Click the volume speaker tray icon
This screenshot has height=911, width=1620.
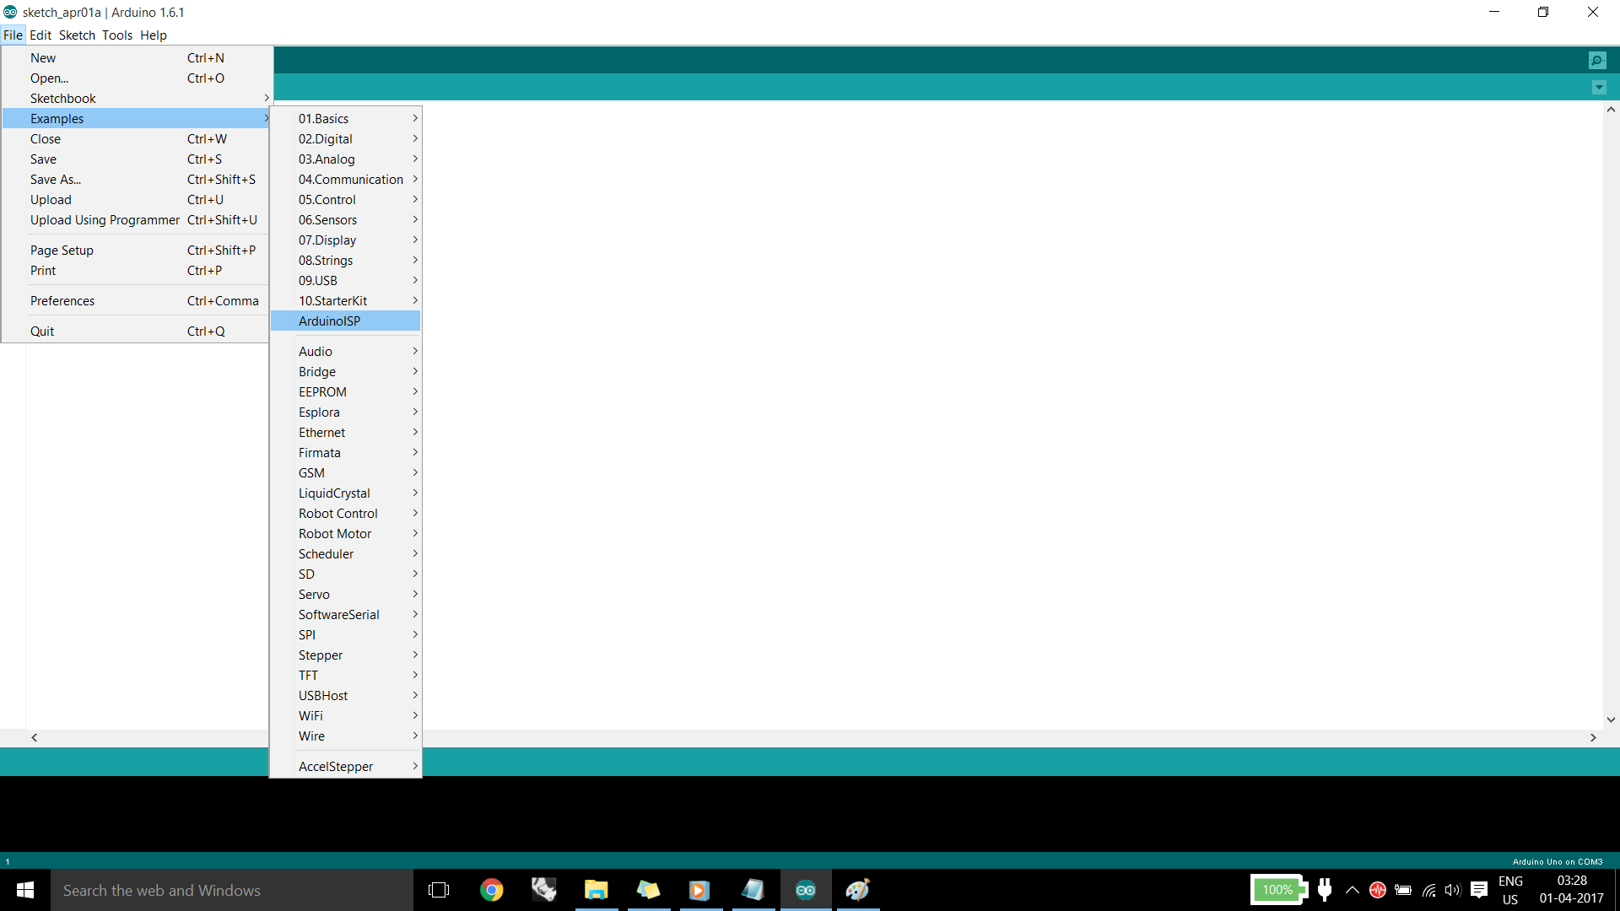pyautogui.click(x=1452, y=890)
